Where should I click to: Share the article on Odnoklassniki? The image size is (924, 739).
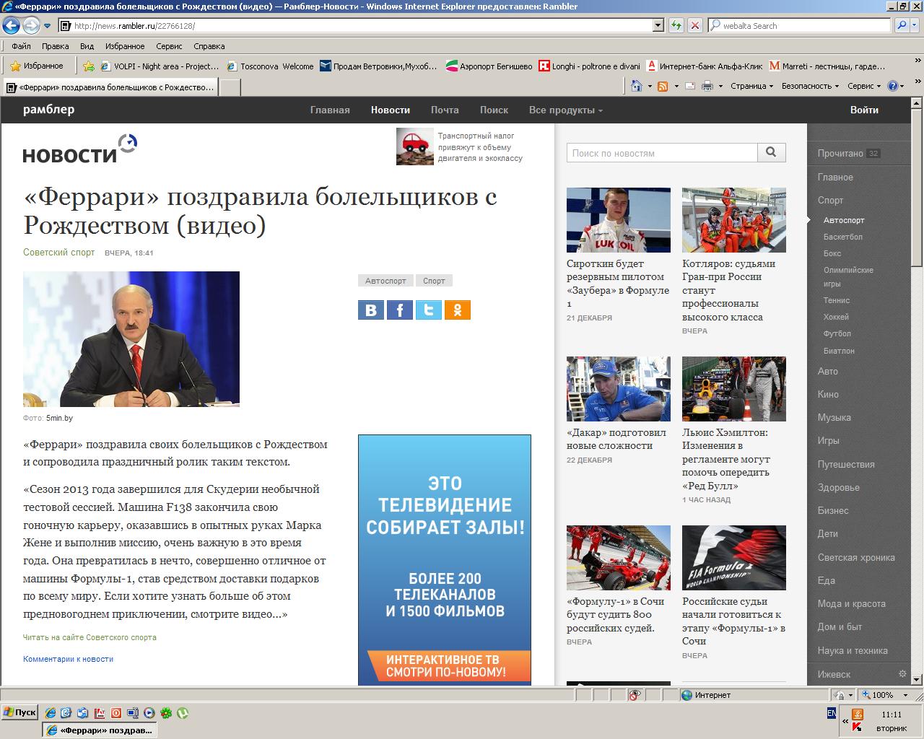(x=457, y=310)
